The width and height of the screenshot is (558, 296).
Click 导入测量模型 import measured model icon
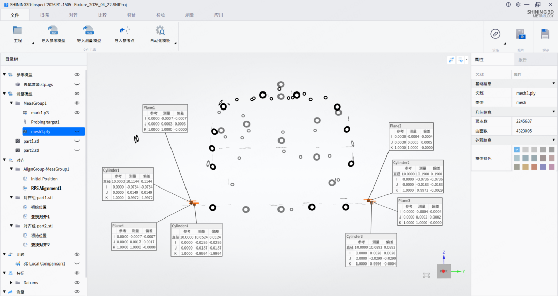point(88,30)
